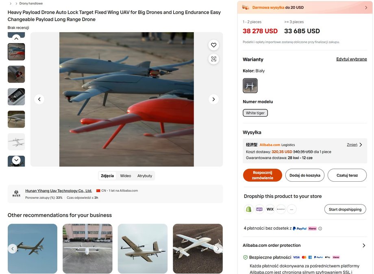Pick WIX from the dropship platforms
The height and width of the screenshot is (274, 374).
tap(270, 209)
